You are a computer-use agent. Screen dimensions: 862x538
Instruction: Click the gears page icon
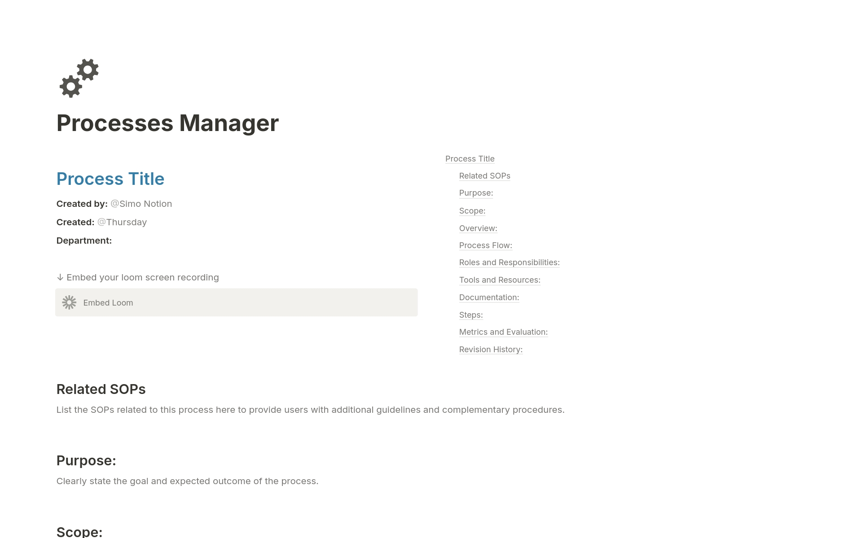pyautogui.click(x=79, y=78)
